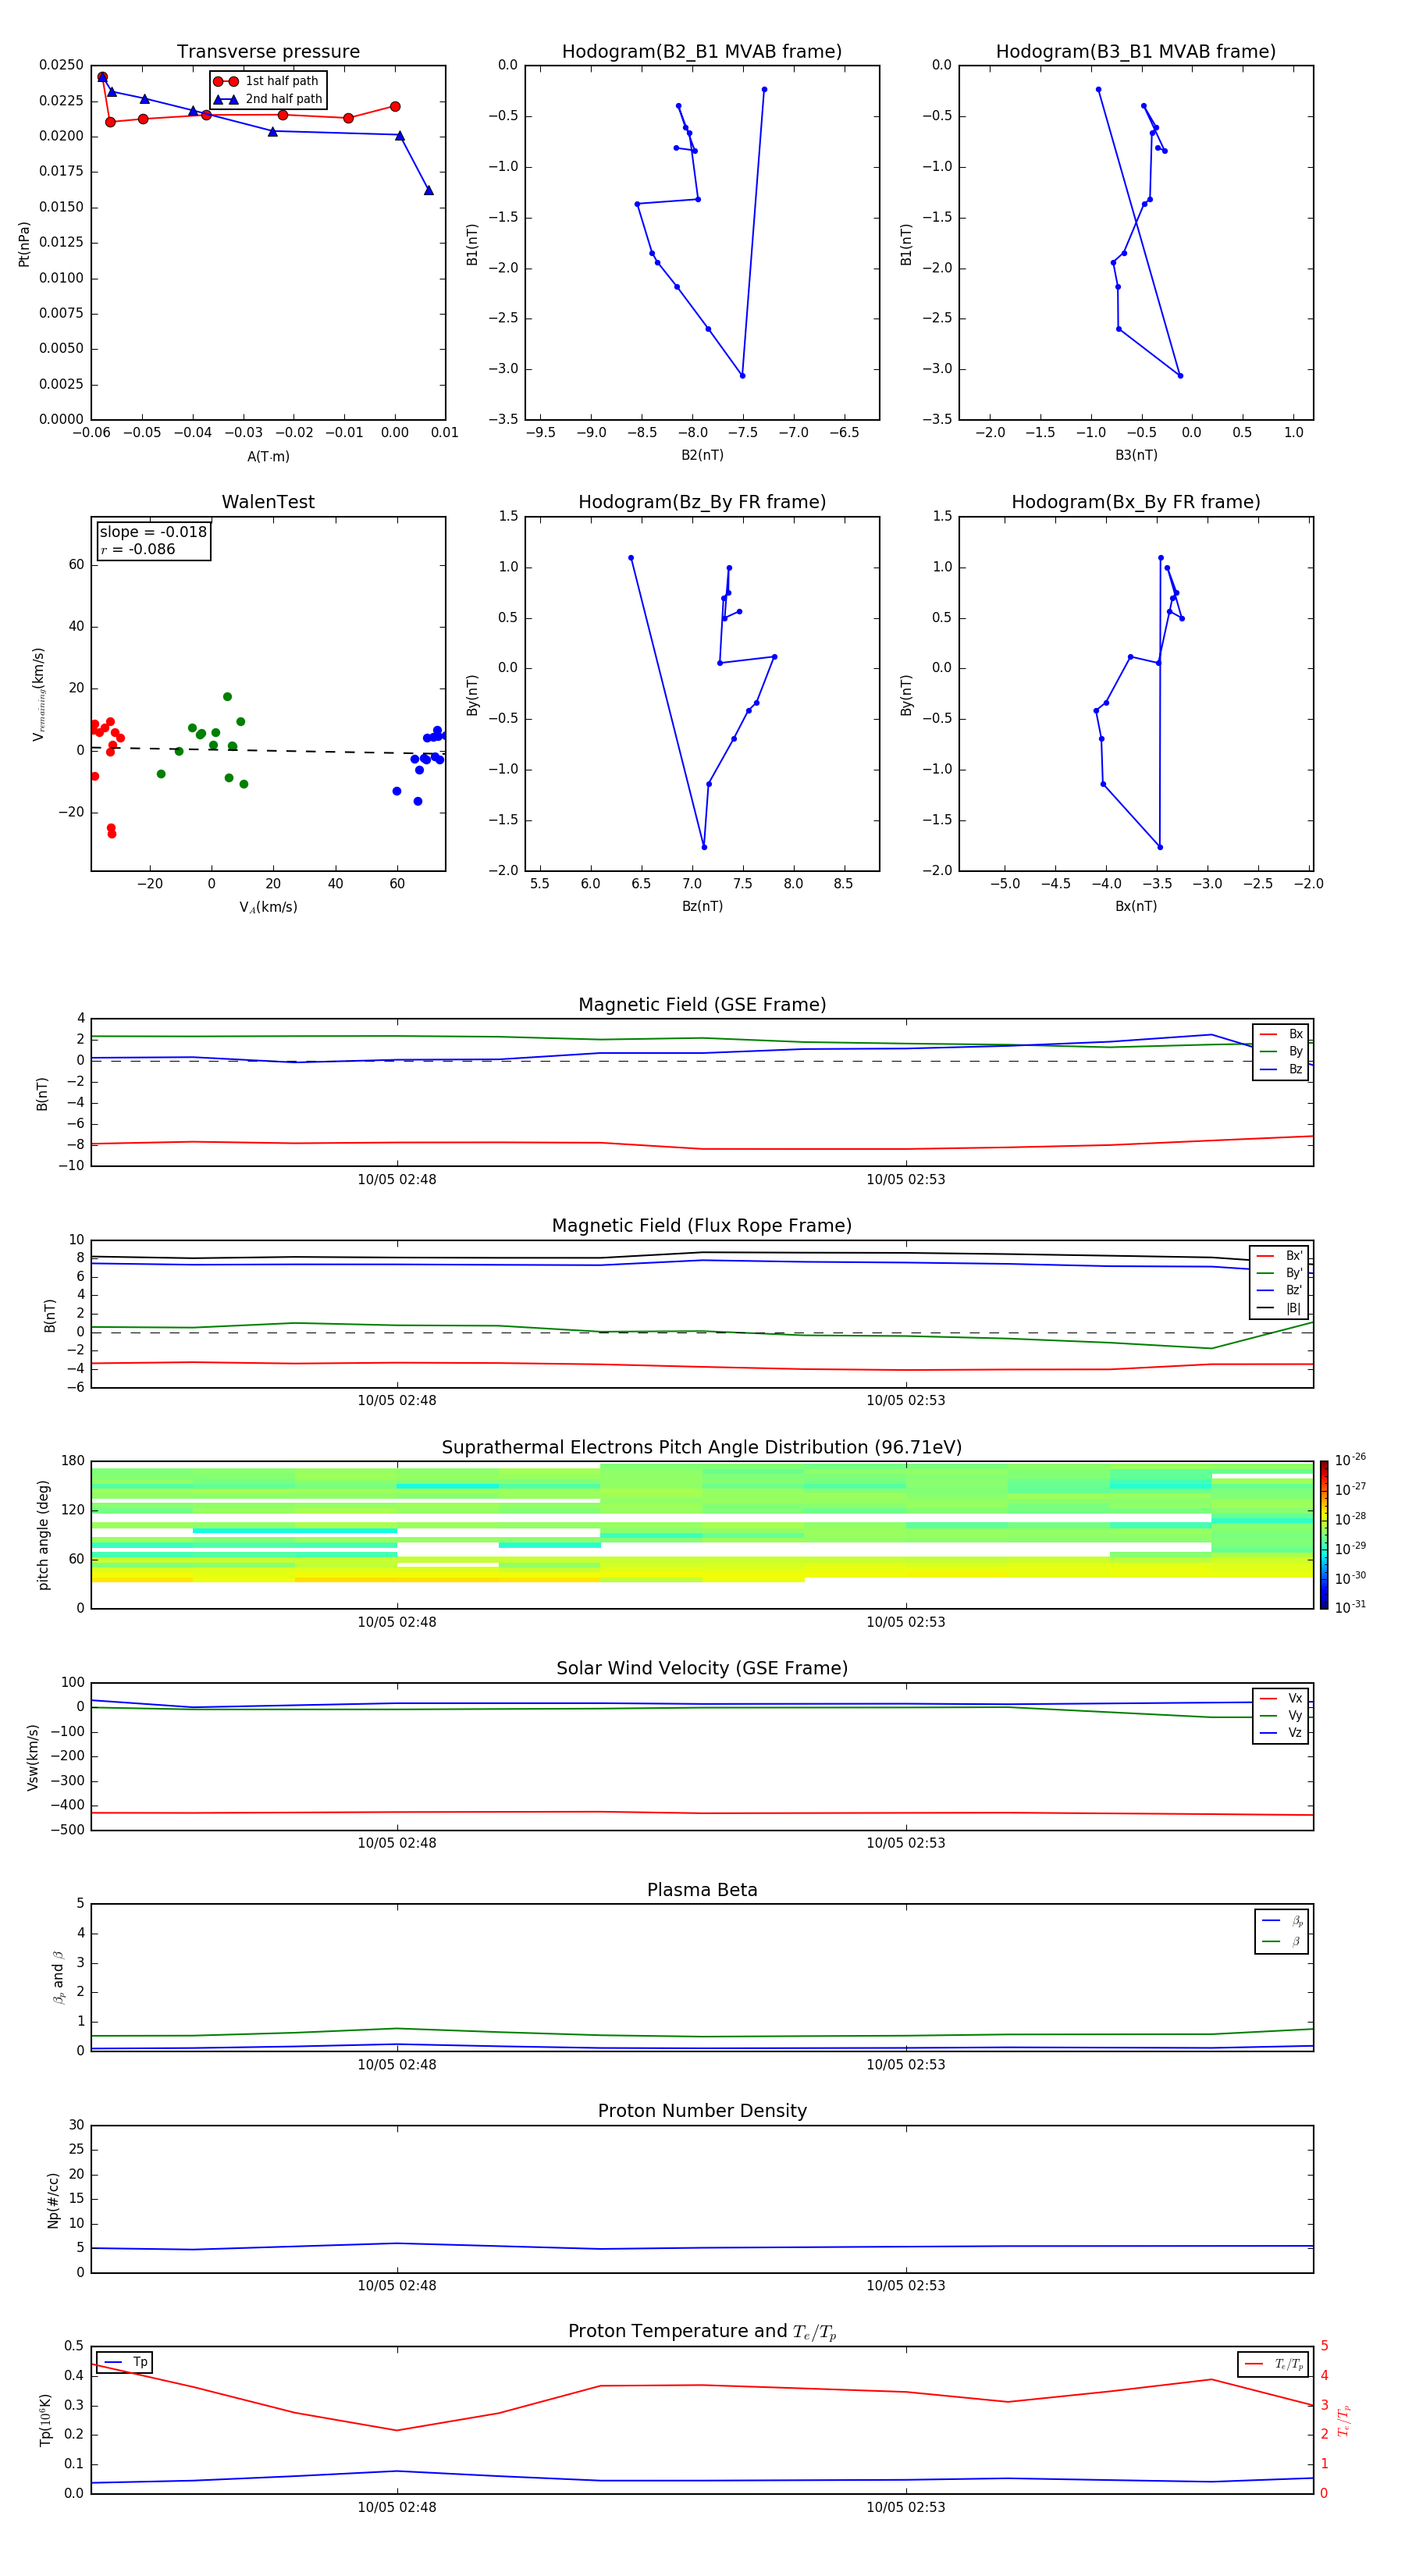Click the 'Hodogram(Bz_By FR frame)' title

(702, 502)
